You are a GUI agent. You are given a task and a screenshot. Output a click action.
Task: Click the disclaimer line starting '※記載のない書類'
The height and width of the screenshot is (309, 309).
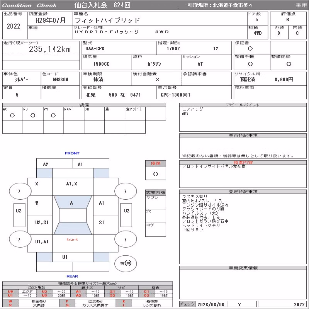(x=238, y=156)
